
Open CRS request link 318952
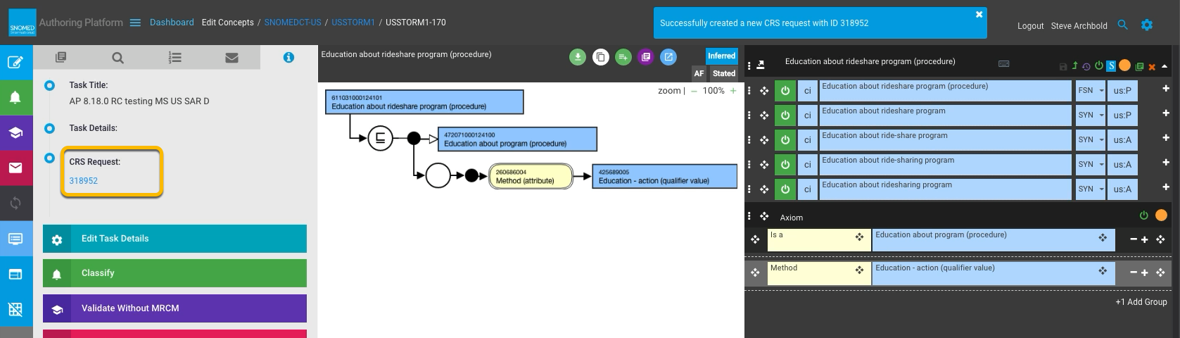tap(83, 181)
